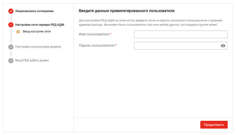The height and width of the screenshot is (135, 236).
Task: Show password using the eye icon
Action: tap(223, 46)
